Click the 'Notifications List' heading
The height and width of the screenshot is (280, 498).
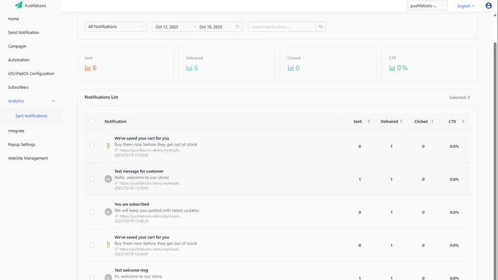point(101,97)
